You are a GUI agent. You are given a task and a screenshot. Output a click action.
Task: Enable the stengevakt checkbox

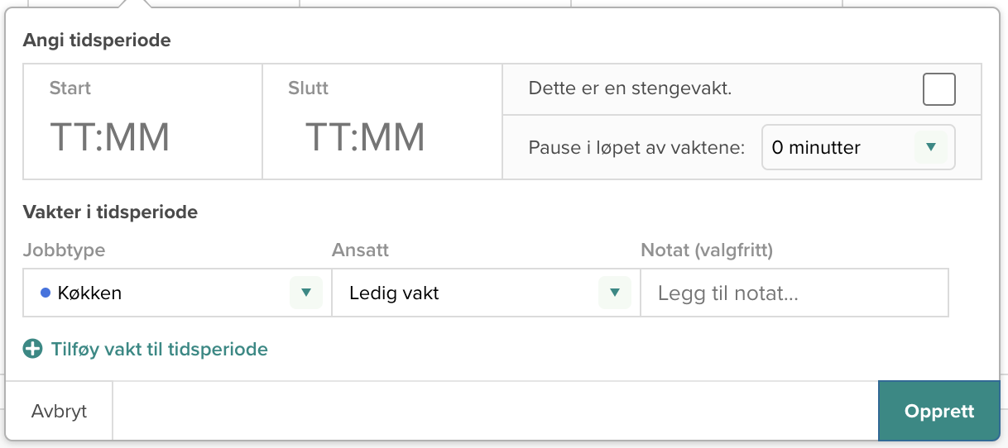938,89
